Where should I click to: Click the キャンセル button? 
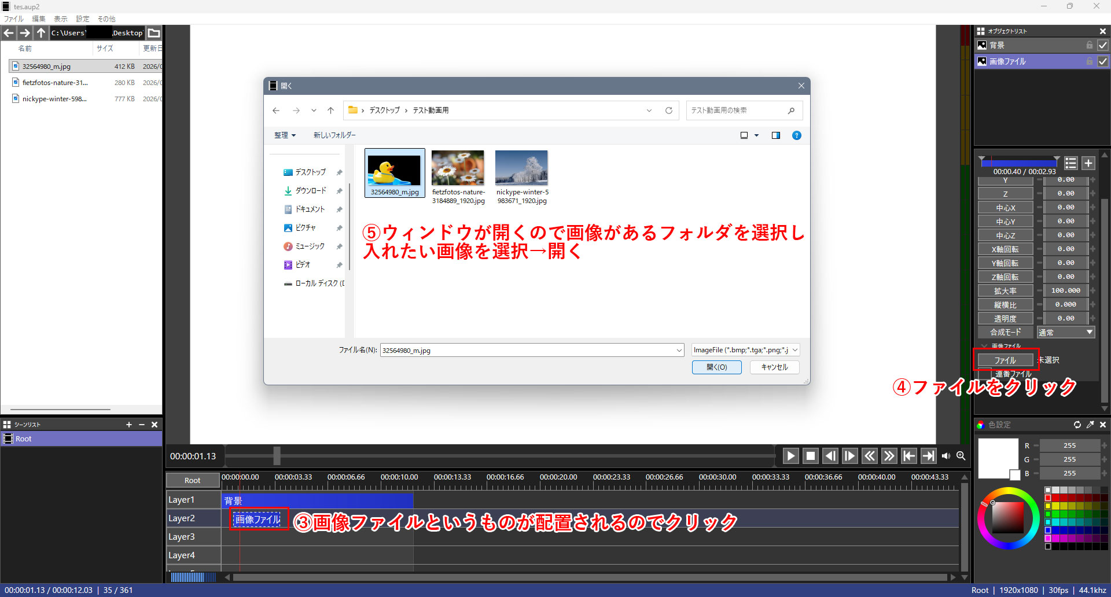(x=774, y=367)
